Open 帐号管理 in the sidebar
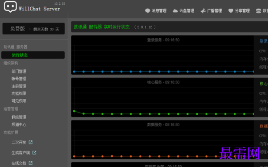 (x=19, y=79)
